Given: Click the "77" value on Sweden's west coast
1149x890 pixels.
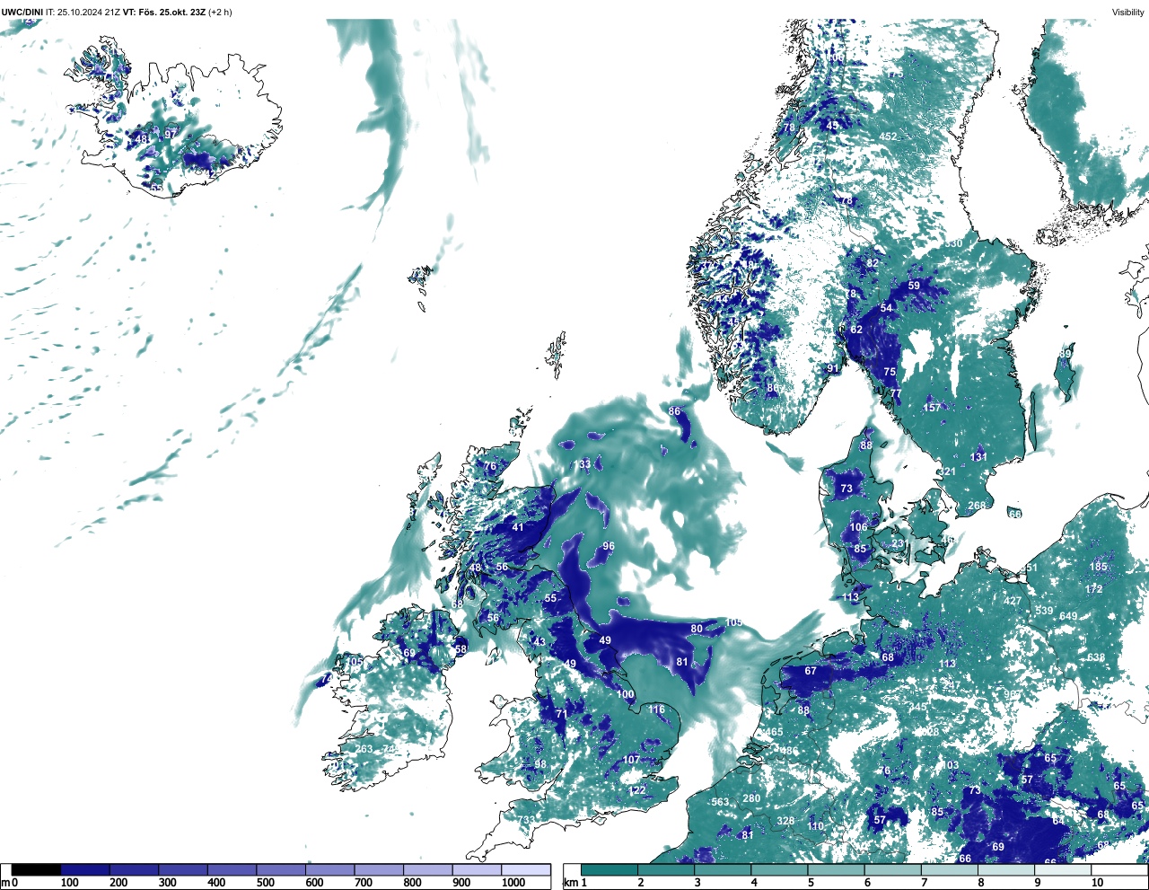Looking at the screenshot, I should tap(895, 393).
